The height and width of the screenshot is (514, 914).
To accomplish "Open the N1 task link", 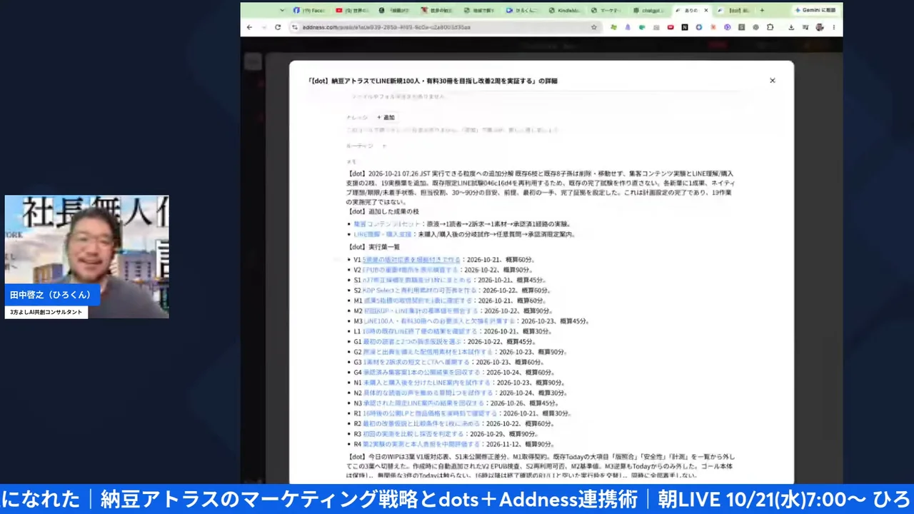I will (x=428, y=383).
